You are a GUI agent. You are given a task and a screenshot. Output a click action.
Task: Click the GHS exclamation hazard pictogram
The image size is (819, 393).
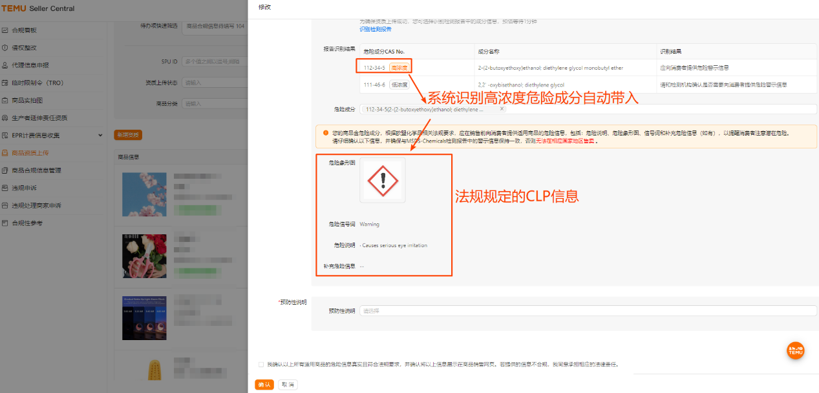click(x=382, y=180)
